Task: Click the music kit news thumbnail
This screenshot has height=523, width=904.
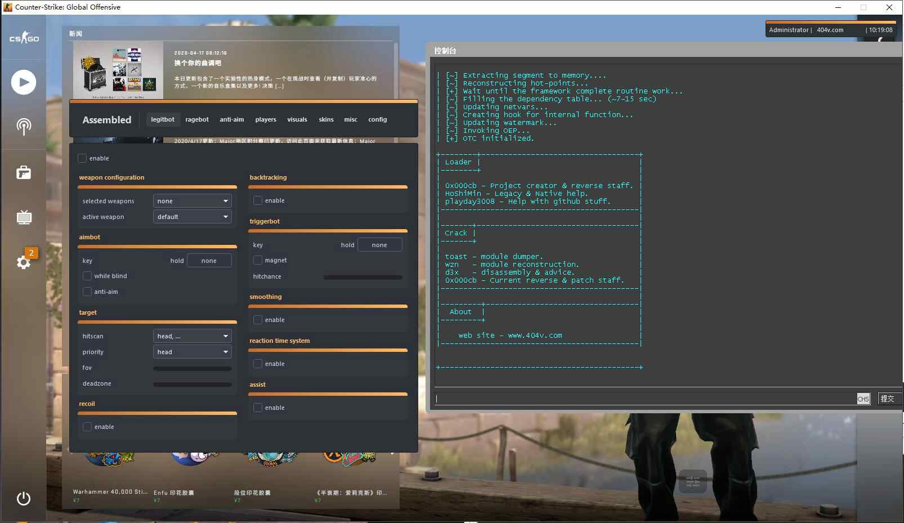Action: click(x=118, y=70)
